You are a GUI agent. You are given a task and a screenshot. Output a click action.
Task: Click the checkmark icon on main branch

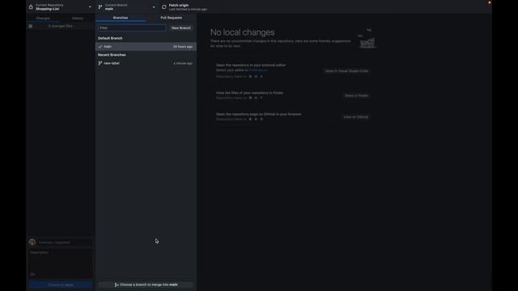[x=100, y=47]
